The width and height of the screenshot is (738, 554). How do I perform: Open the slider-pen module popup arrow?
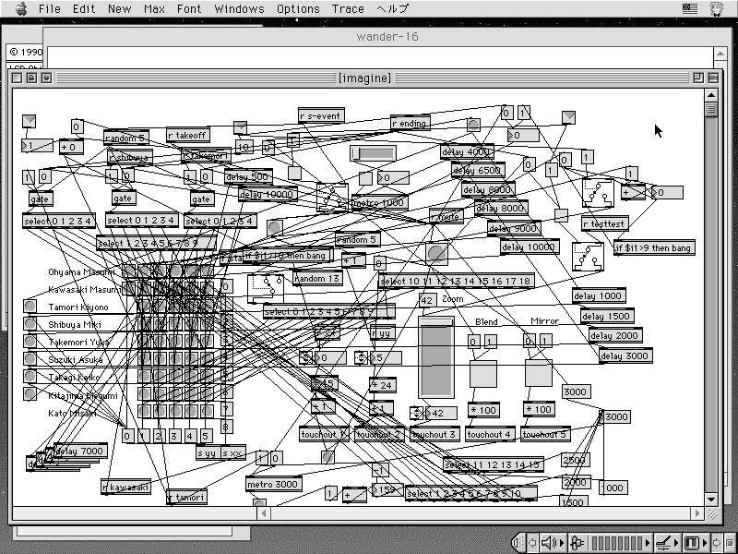coord(677,543)
